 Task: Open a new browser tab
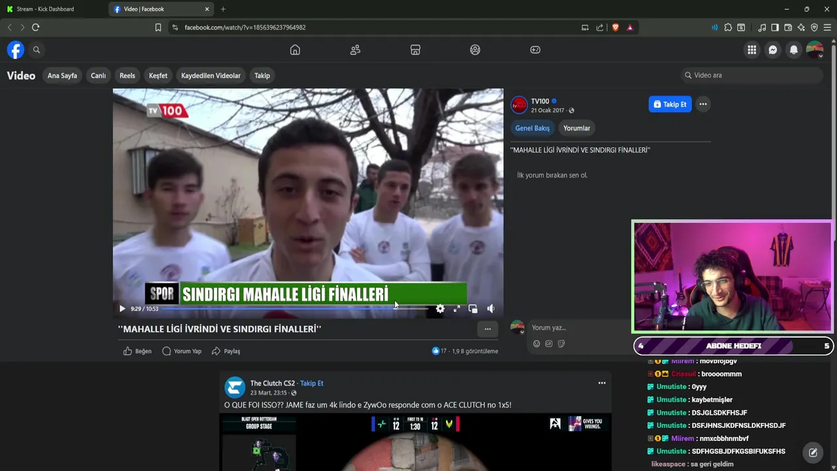tap(223, 9)
